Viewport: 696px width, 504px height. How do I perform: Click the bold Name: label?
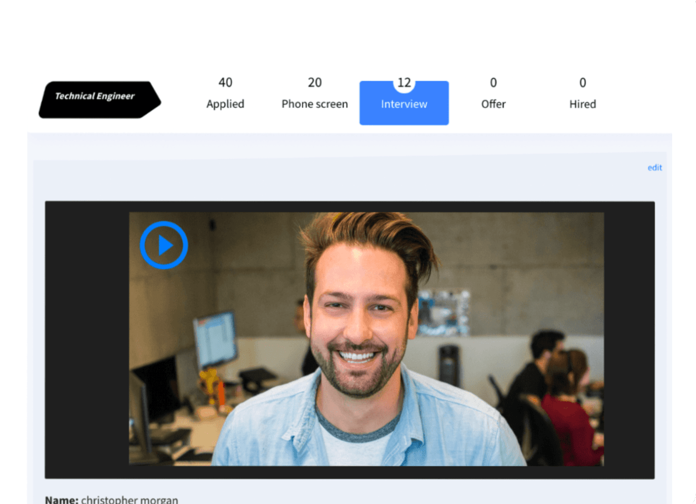point(62,499)
